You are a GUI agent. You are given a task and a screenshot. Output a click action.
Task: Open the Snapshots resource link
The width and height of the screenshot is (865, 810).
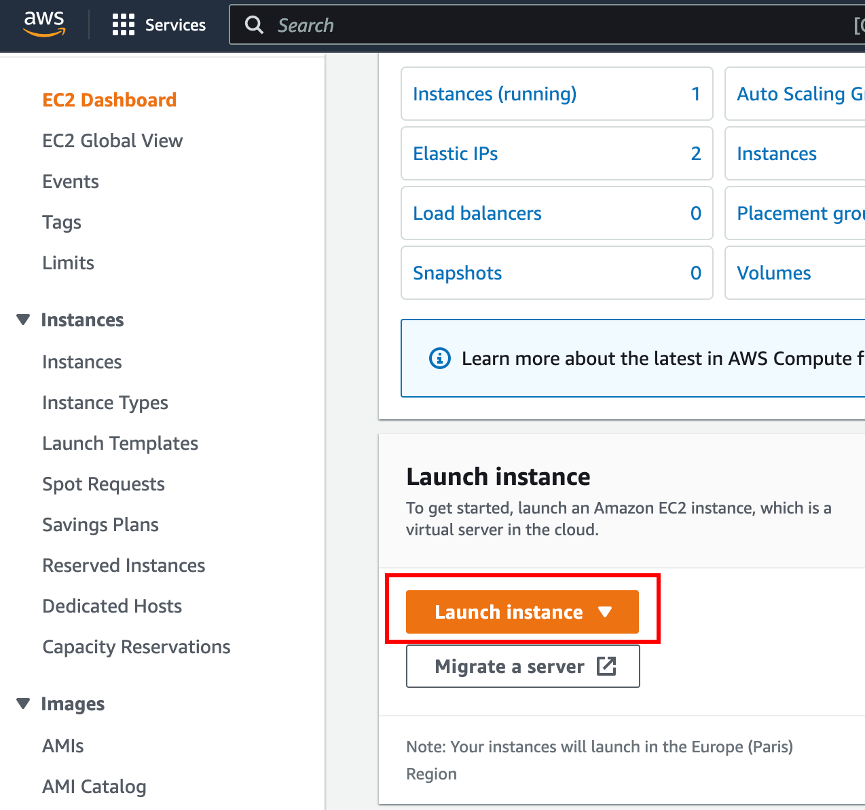click(x=457, y=273)
